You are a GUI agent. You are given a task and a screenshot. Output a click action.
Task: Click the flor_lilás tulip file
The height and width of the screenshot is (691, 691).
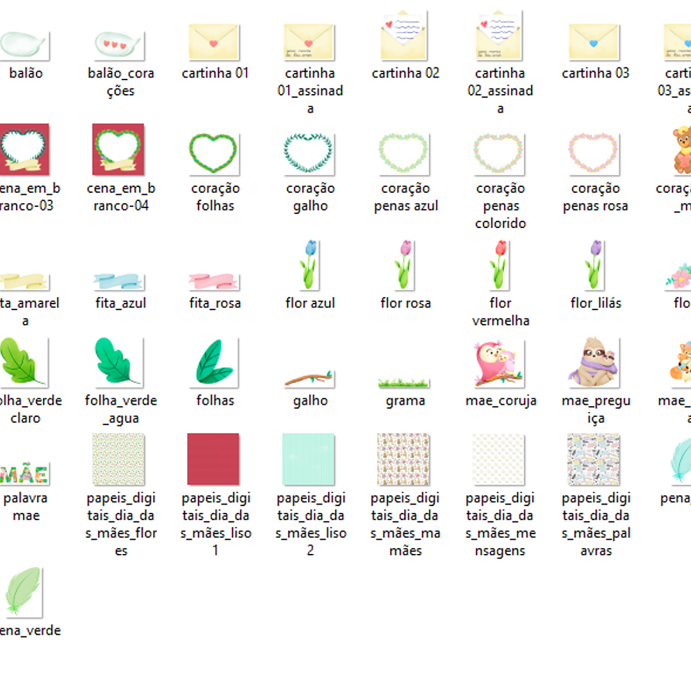click(x=595, y=264)
